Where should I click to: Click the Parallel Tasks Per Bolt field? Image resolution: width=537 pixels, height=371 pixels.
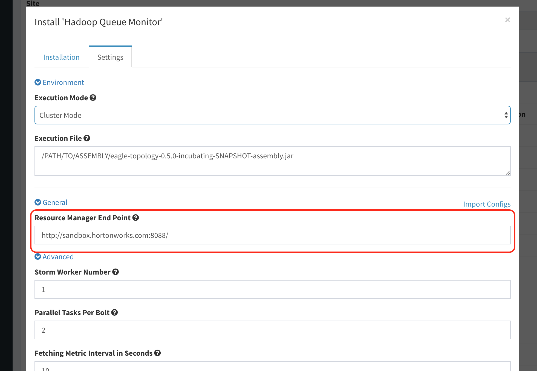(272, 330)
